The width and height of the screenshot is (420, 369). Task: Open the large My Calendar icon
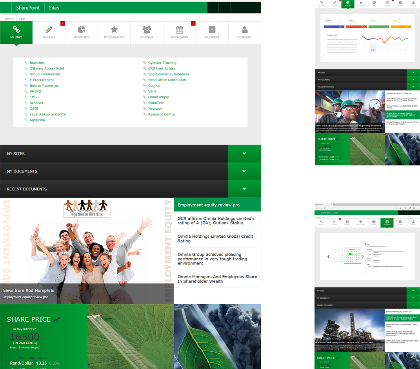[x=179, y=30]
